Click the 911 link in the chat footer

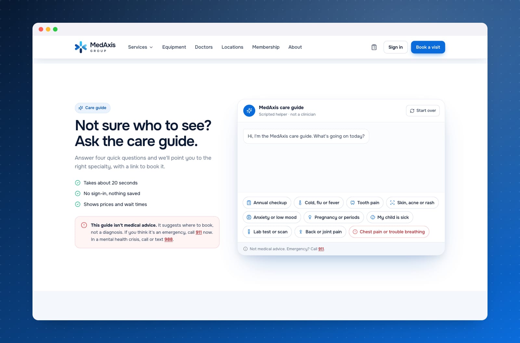tap(321, 249)
